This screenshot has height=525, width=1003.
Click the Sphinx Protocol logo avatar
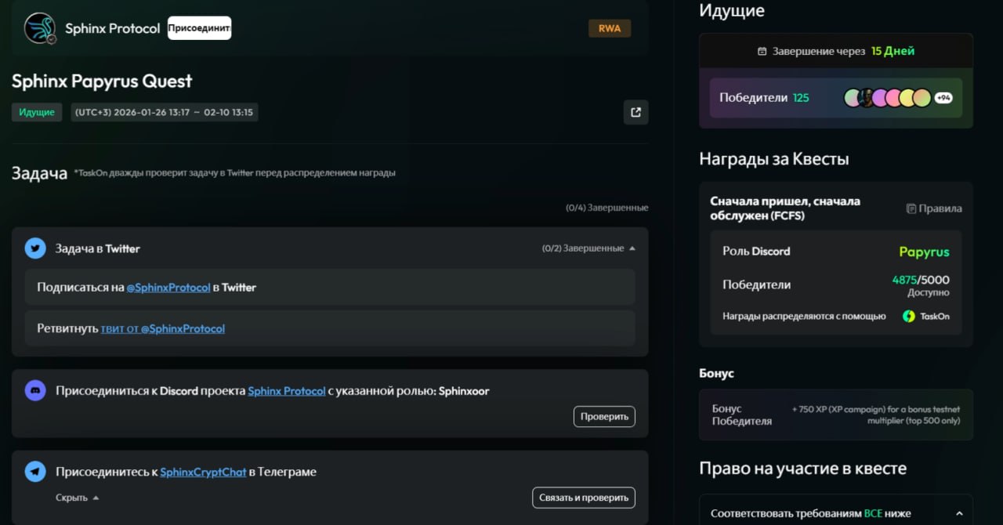(39, 28)
